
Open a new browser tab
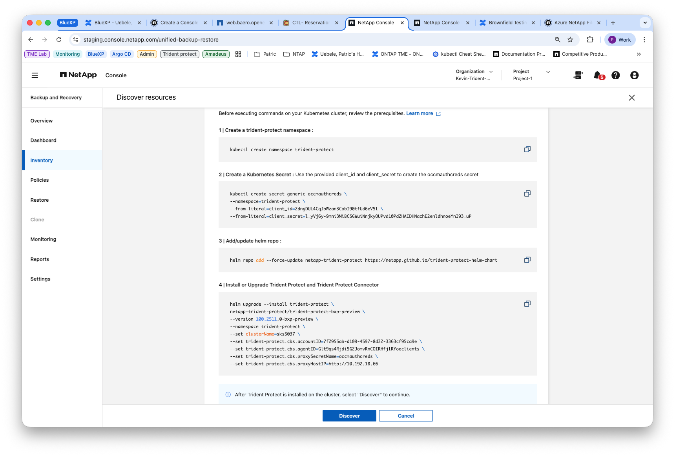tap(613, 23)
